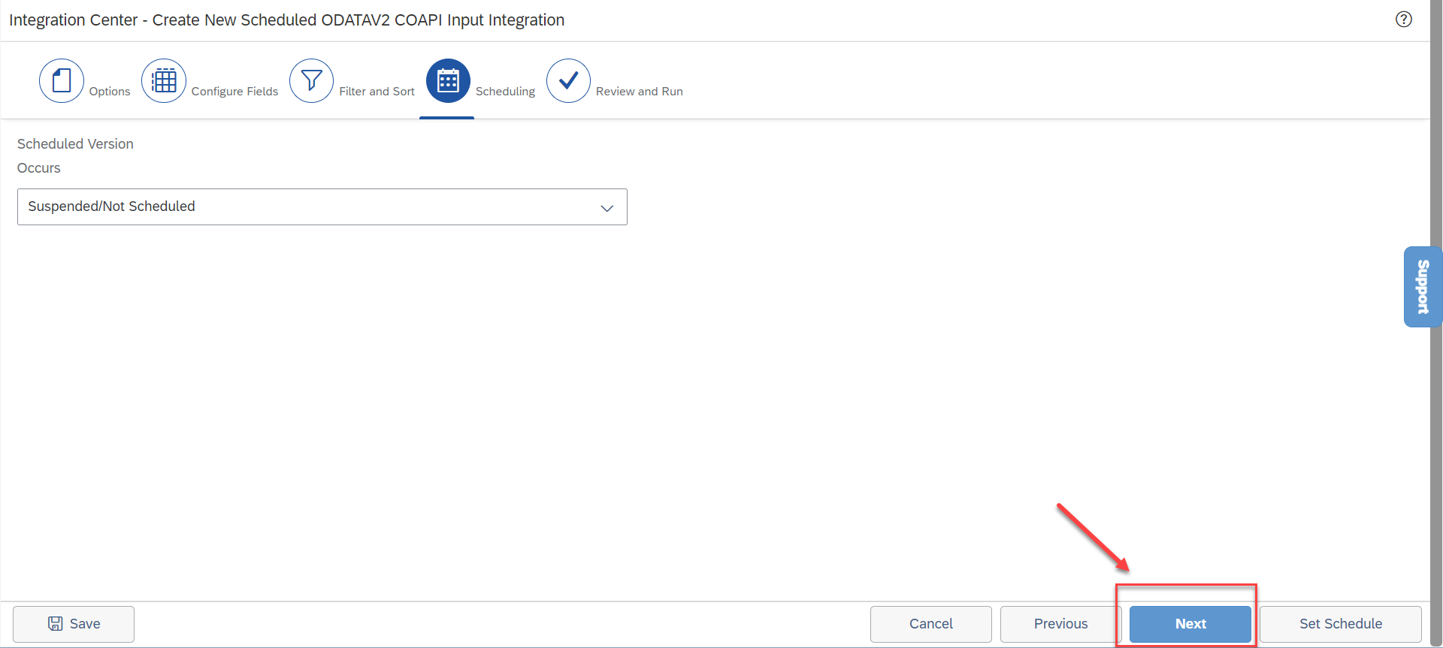Screen dimensions: 1443x648
Task: Click the Review and Run step label
Action: (x=640, y=92)
